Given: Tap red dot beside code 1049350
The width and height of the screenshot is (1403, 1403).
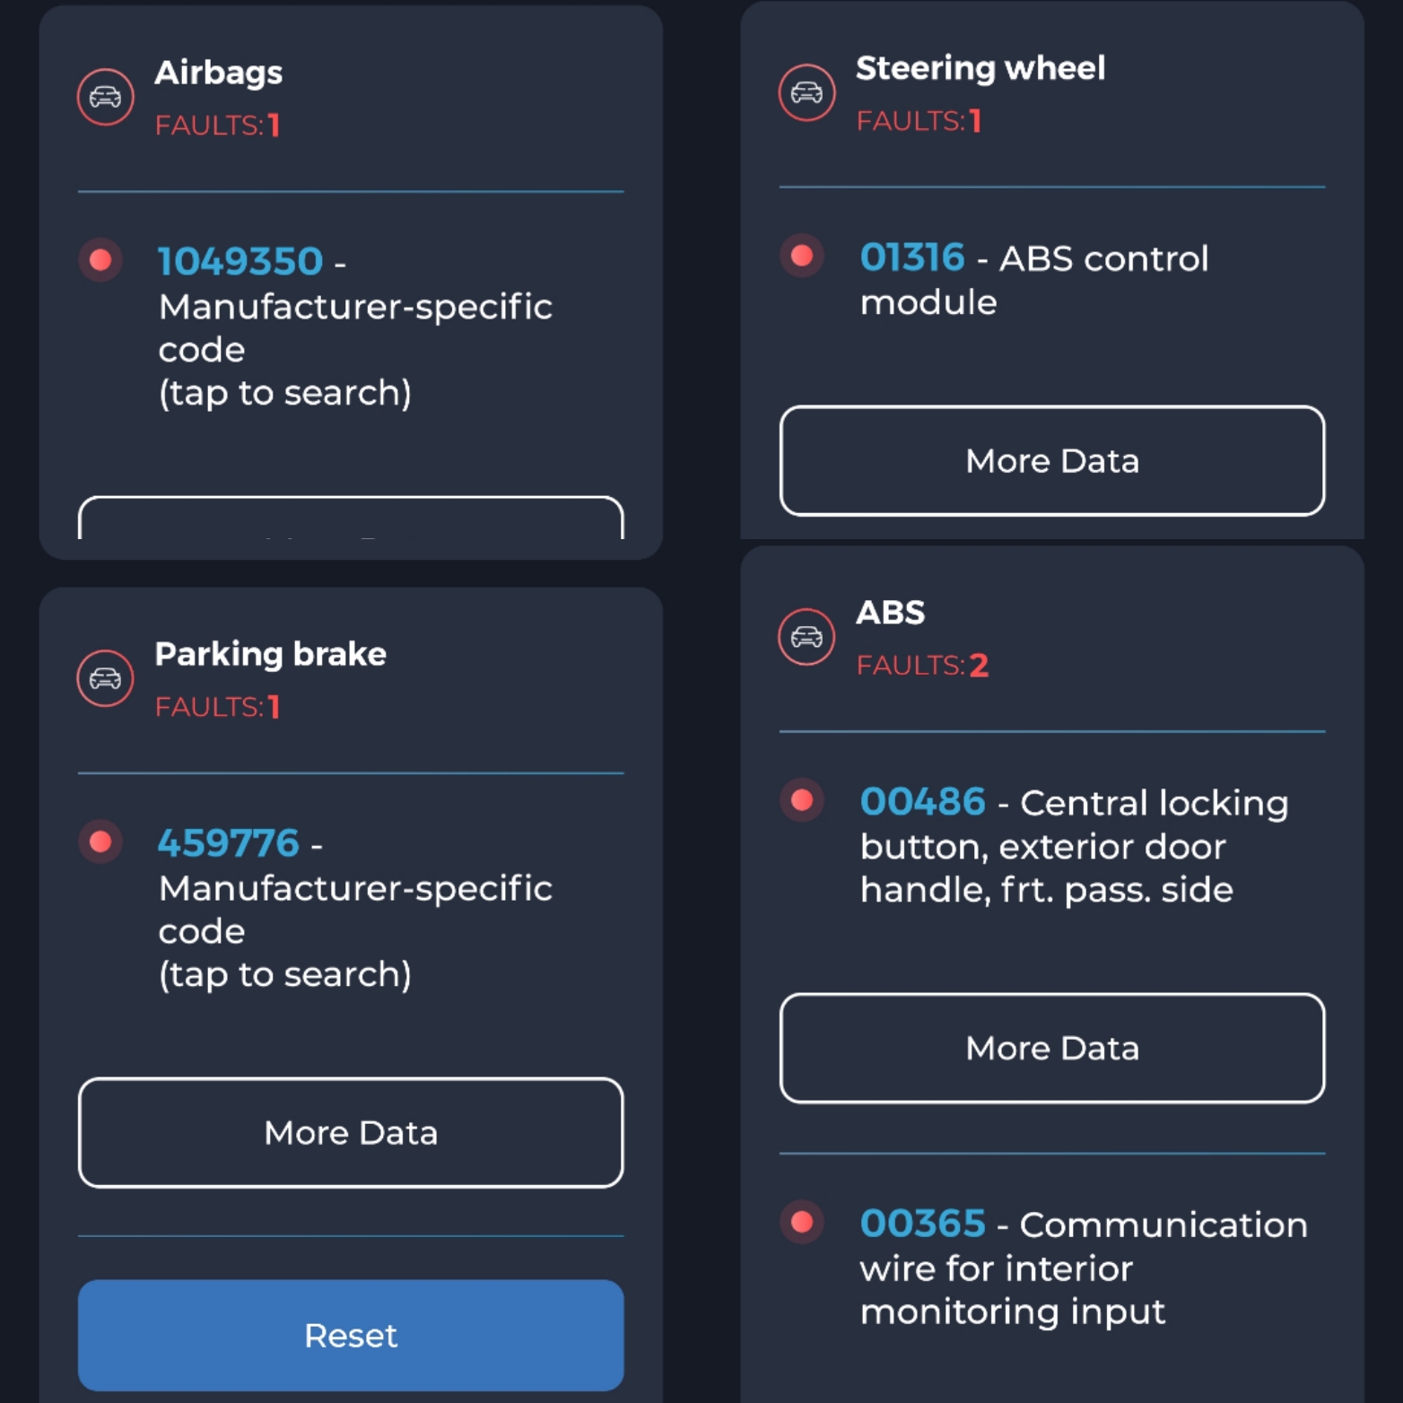Looking at the screenshot, I should tap(100, 260).
